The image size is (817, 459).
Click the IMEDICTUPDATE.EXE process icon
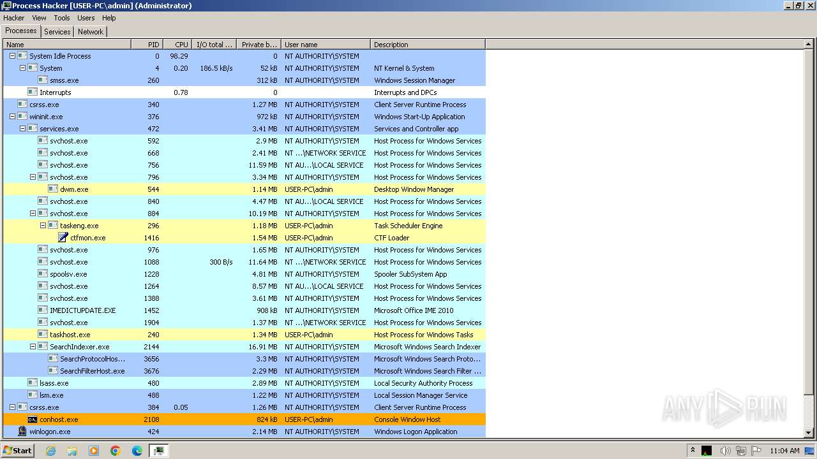(43, 310)
